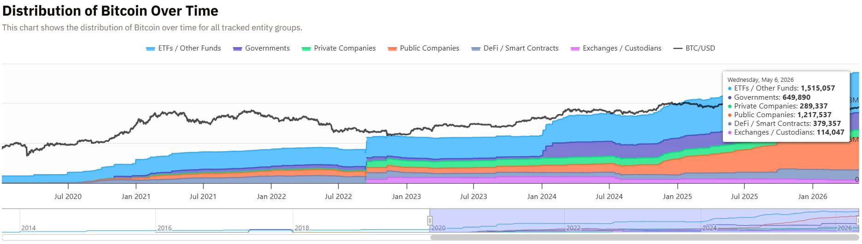The width and height of the screenshot is (862, 244).
Task: Click the DeFi / Smart Contracts legend icon
Action: pyautogui.click(x=476, y=49)
